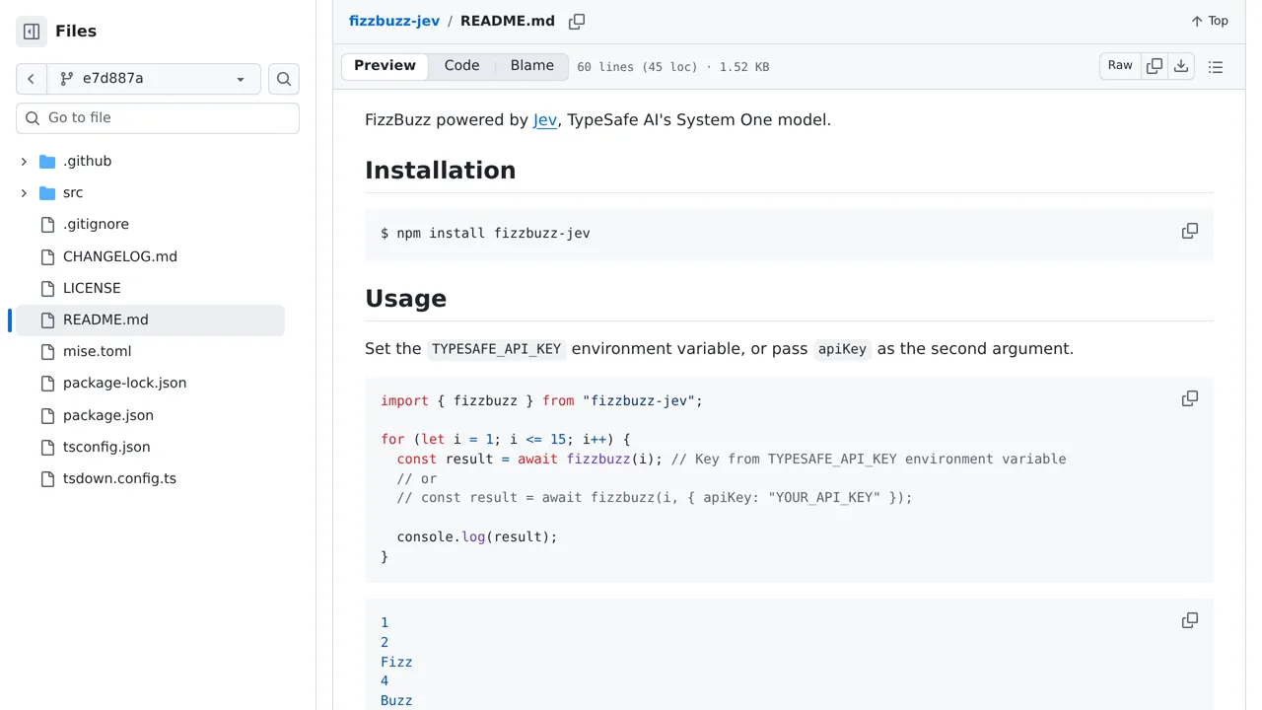Click the Files panel heading
1262x710 pixels.
click(76, 32)
